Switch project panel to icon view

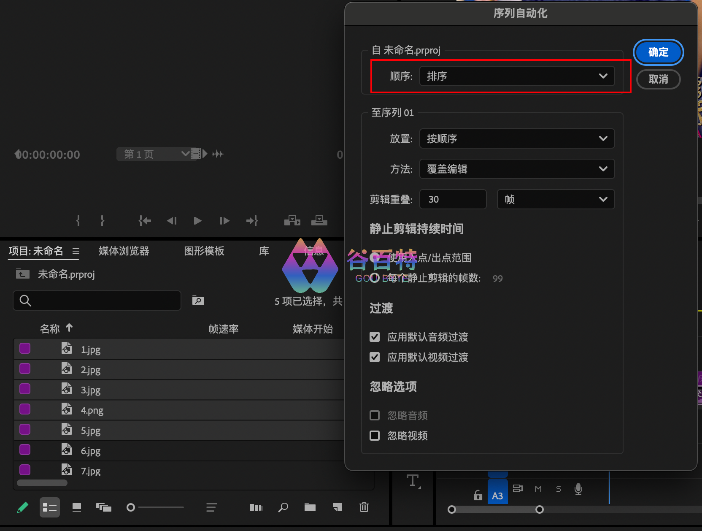coord(77,507)
